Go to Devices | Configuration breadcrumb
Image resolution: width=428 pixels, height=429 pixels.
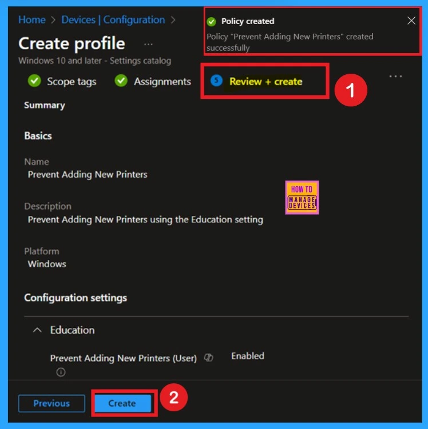click(x=113, y=19)
